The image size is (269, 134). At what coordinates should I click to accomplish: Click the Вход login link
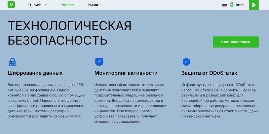click(x=240, y=5)
